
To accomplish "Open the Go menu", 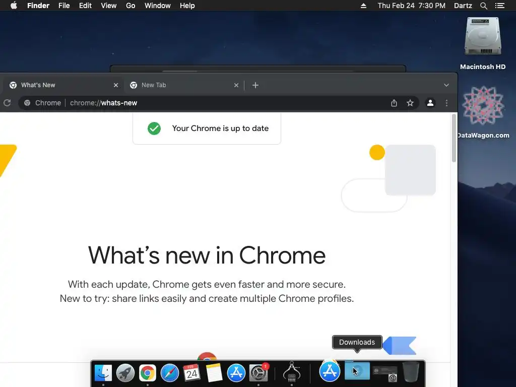I will pos(131,6).
